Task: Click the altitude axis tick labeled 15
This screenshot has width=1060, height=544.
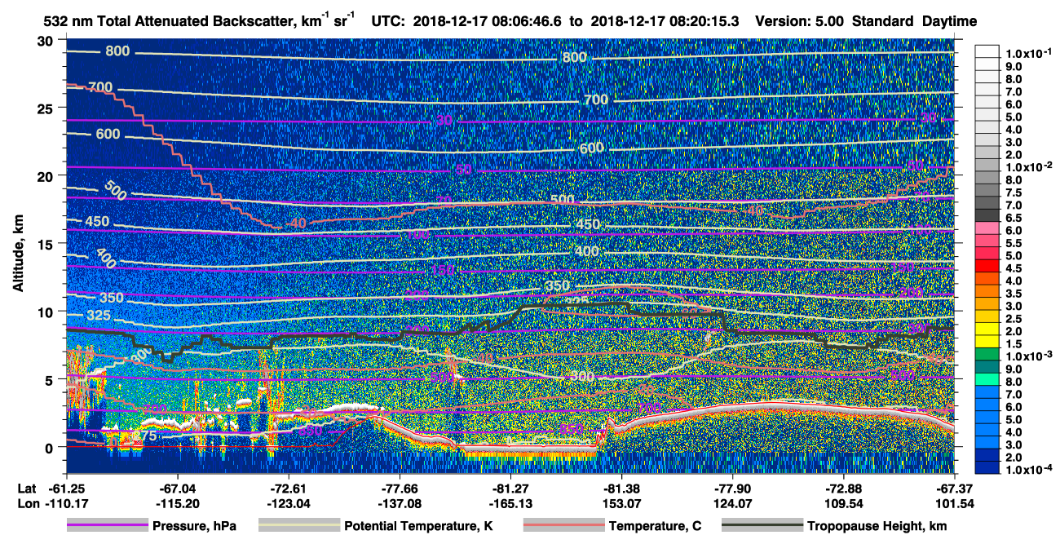Action: tap(47, 243)
